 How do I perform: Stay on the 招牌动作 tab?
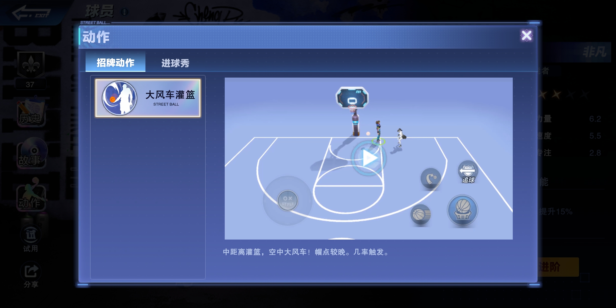click(x=116, y=62)
